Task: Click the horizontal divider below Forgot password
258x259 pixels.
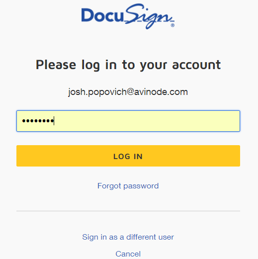Action: tap(128, 211)
